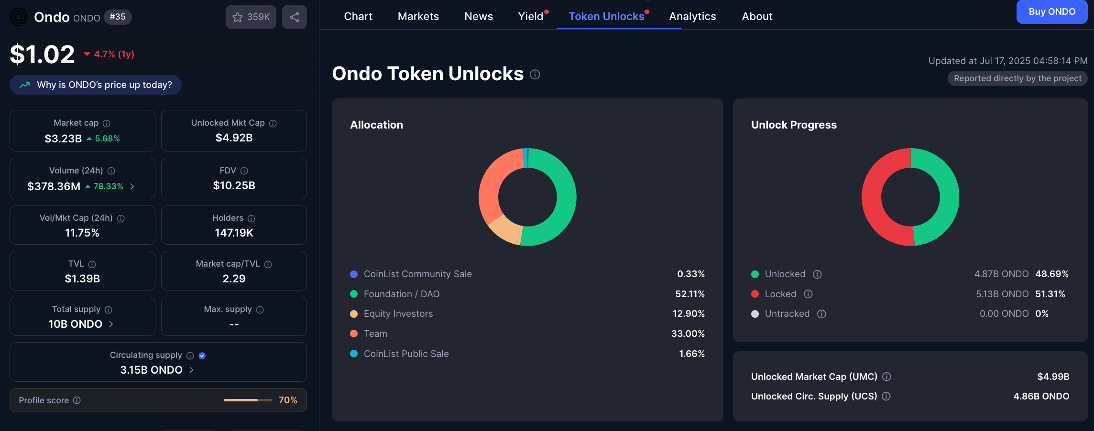Click the #35 rank badge
Viewport: 1094px width, 431px height.
coord(118,17)
